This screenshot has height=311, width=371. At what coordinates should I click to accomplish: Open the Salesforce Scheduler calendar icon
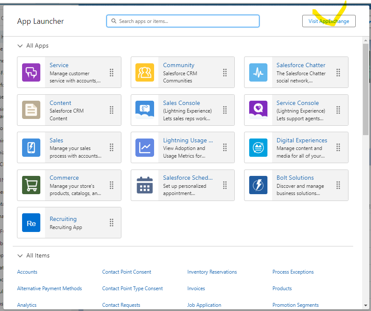pyautogui.click(x=145, y=185)
